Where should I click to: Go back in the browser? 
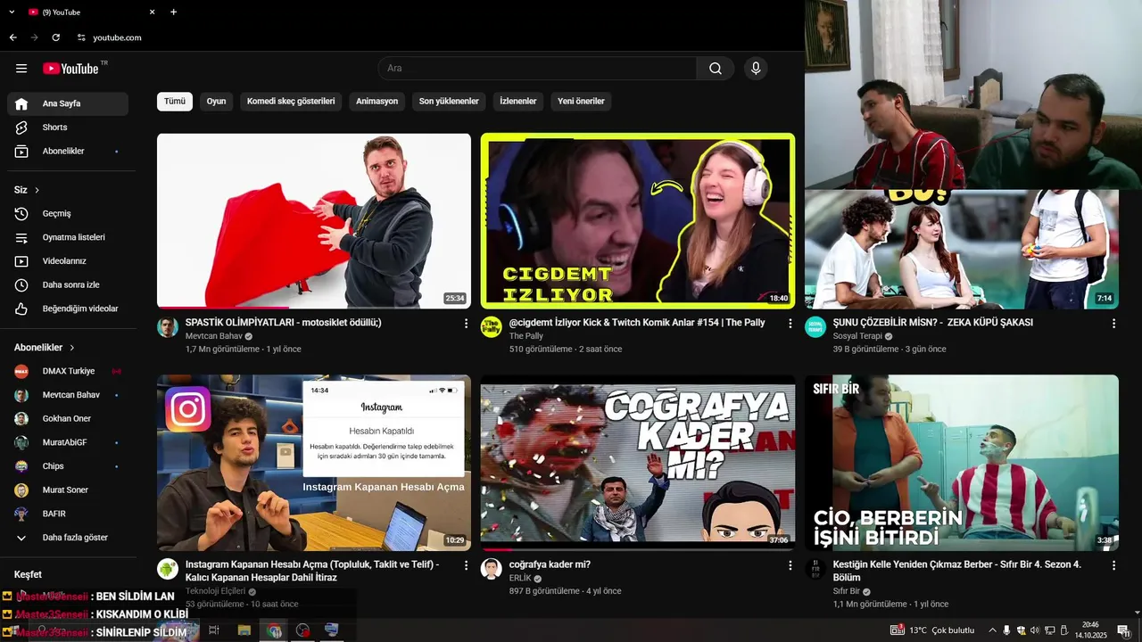tap(12, 37)
